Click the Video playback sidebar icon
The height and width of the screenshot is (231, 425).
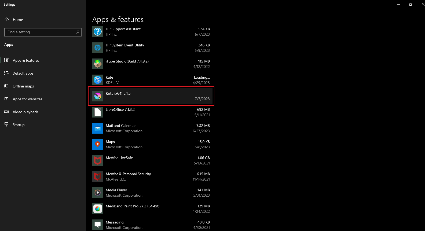(x=6, y=112)
